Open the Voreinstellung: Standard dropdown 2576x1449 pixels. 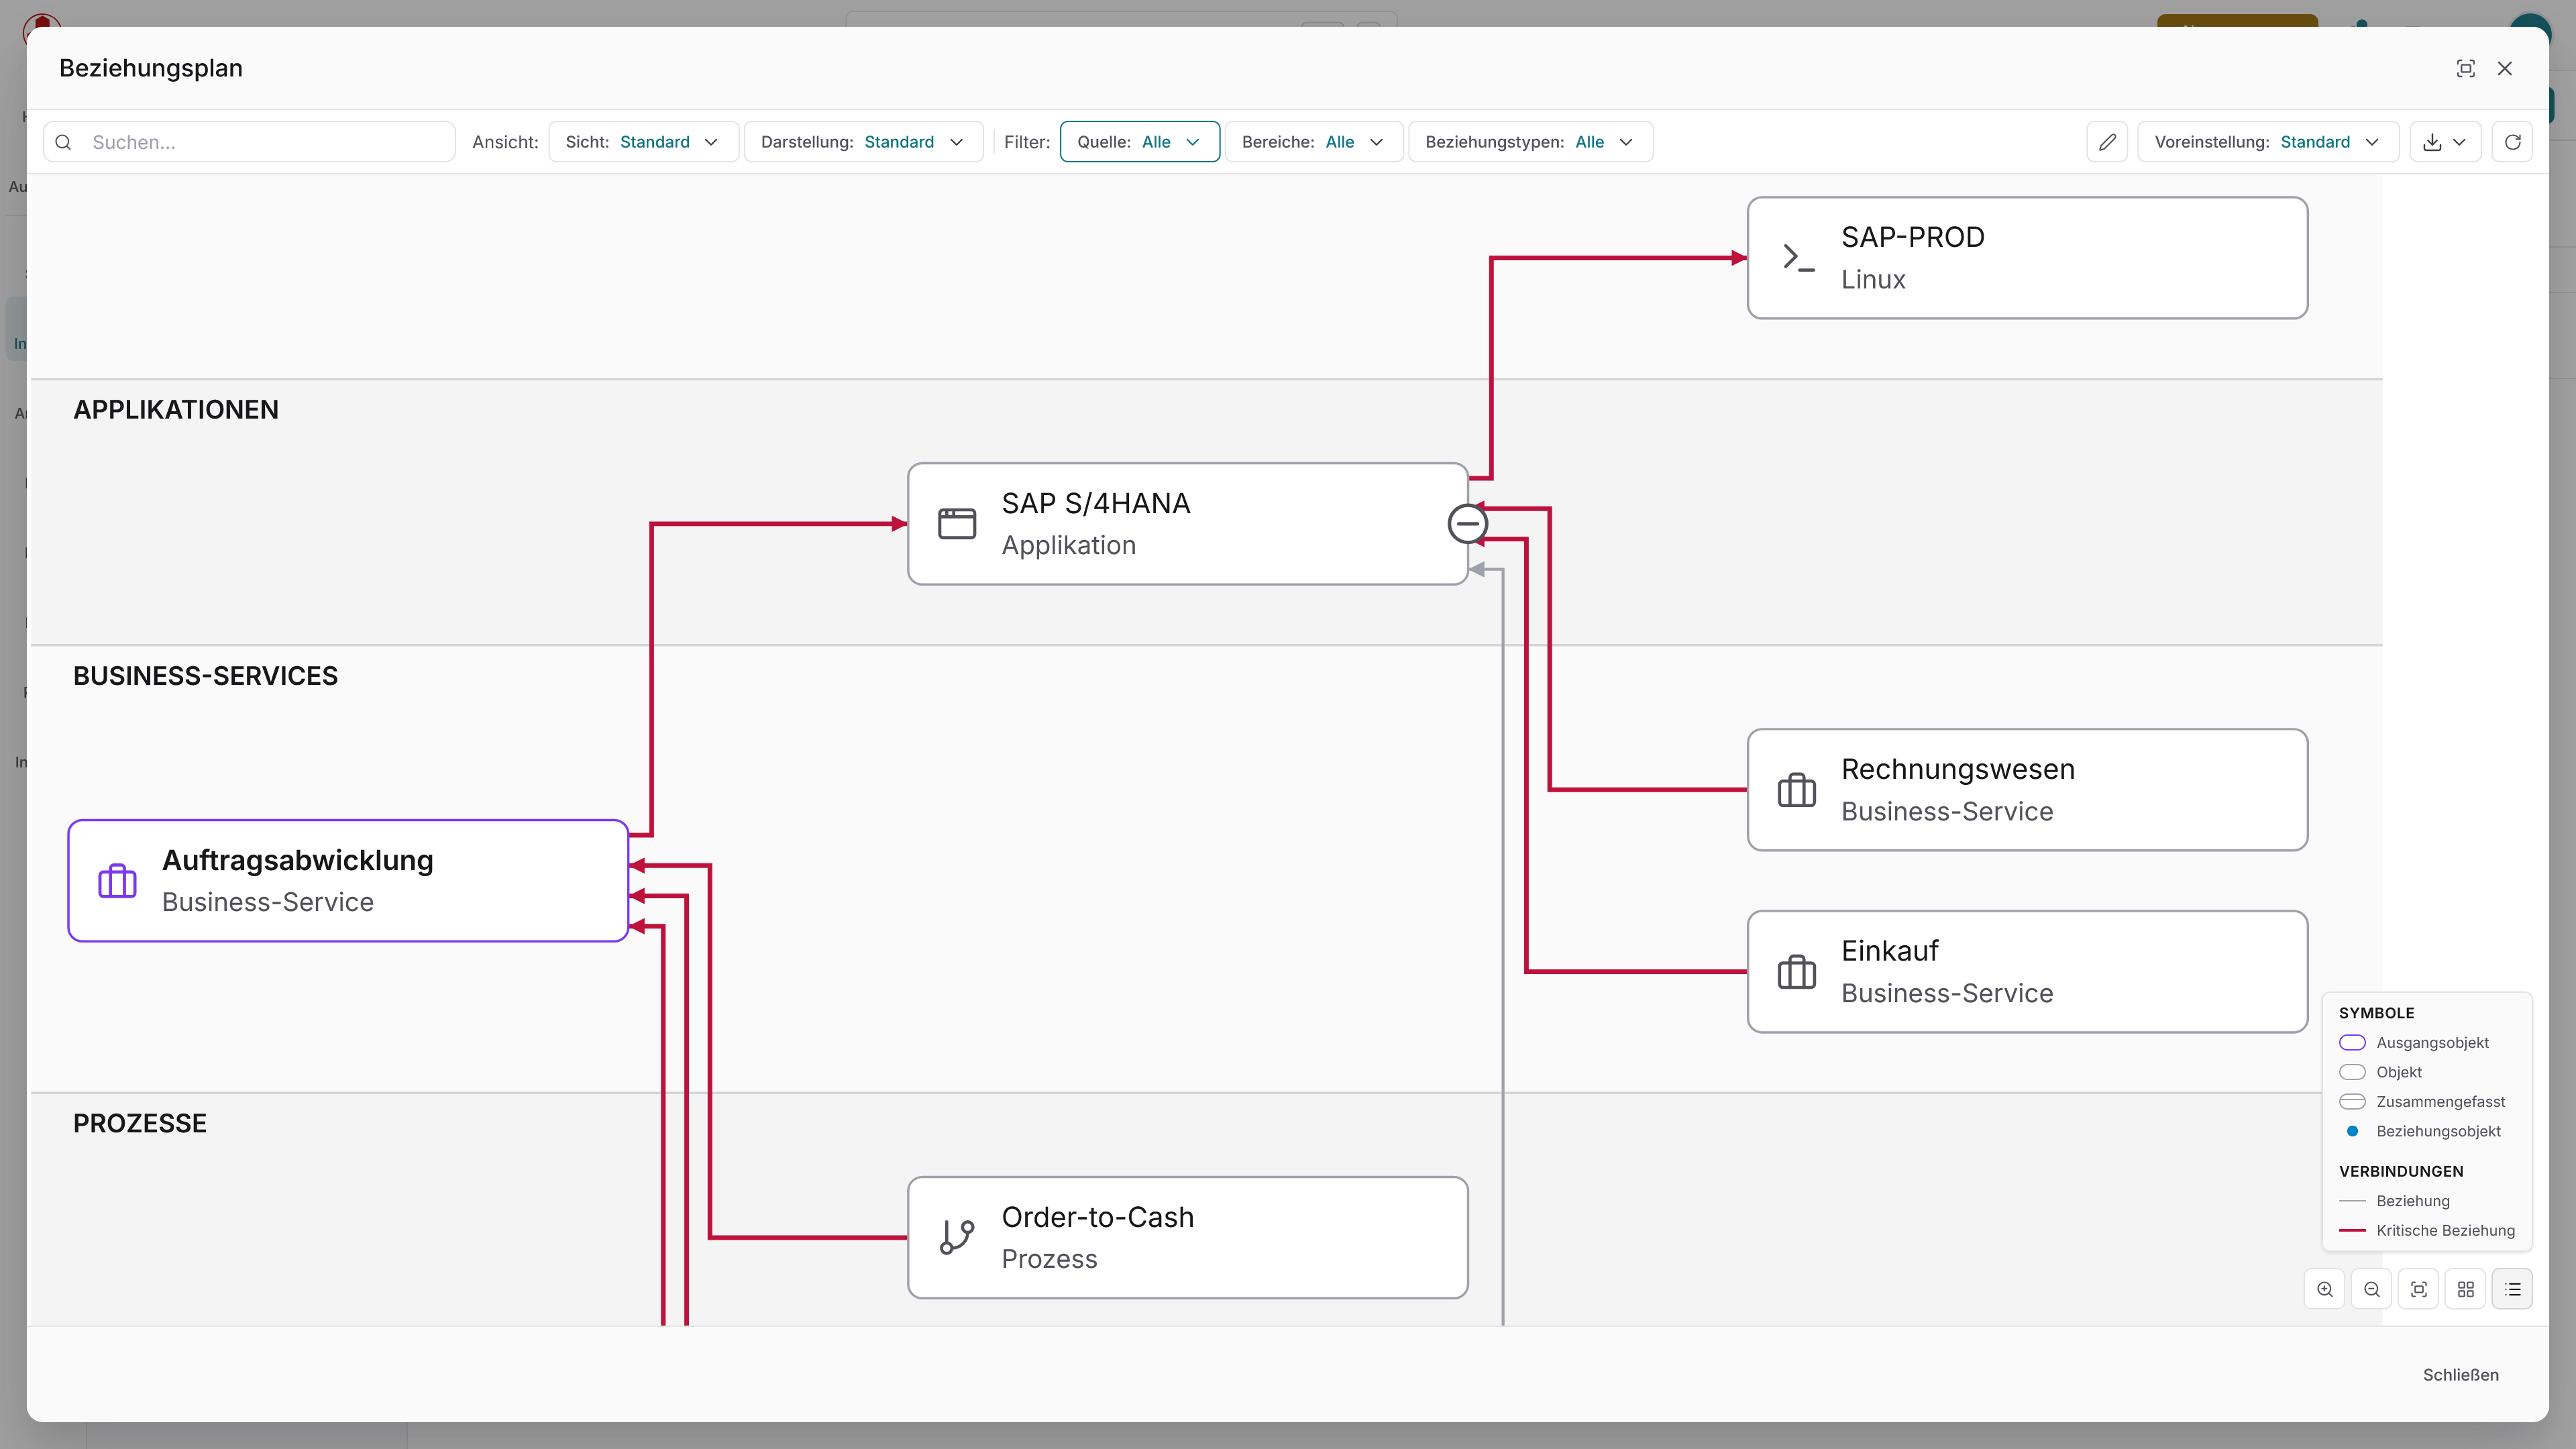point(2268,142)
